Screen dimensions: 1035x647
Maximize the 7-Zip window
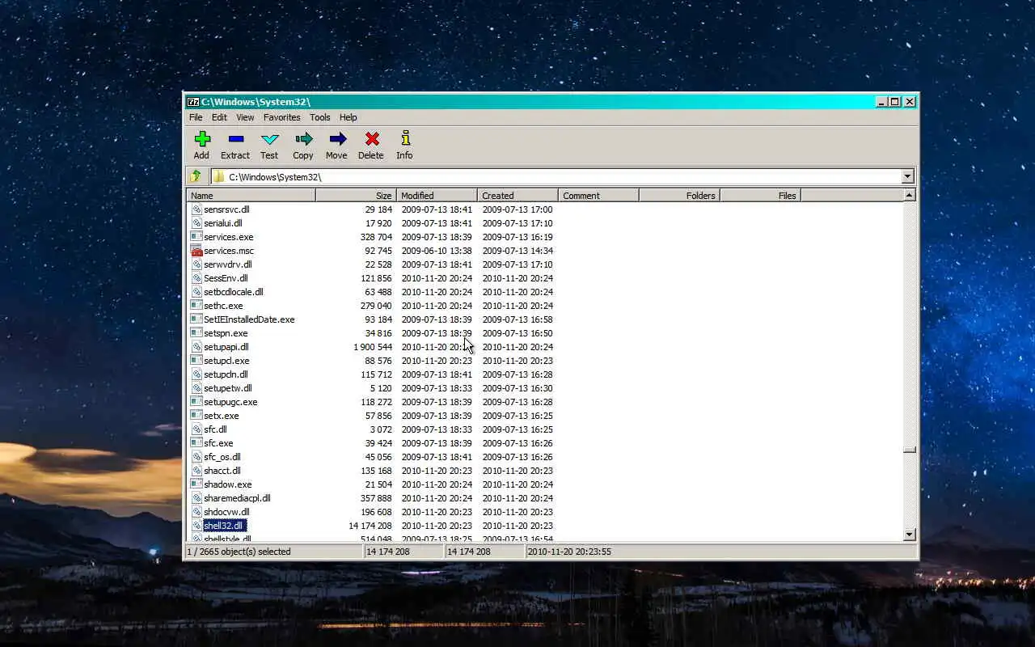tap(895, 101)
